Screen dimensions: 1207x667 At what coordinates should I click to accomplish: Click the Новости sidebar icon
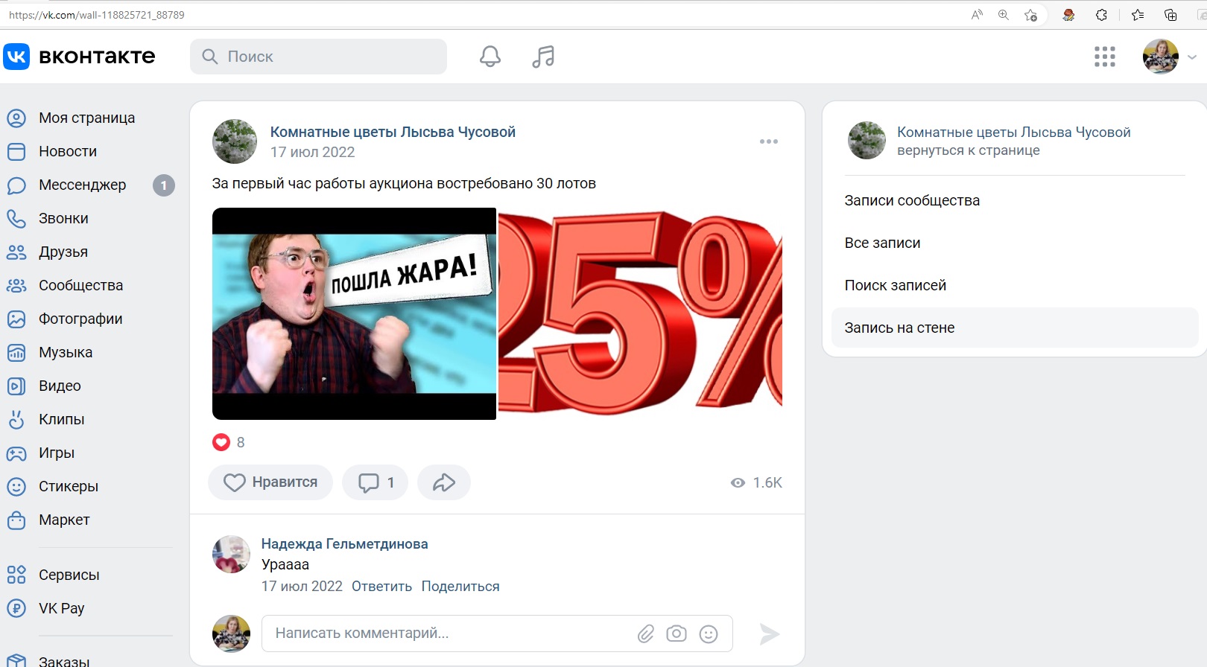click(16, 151)
